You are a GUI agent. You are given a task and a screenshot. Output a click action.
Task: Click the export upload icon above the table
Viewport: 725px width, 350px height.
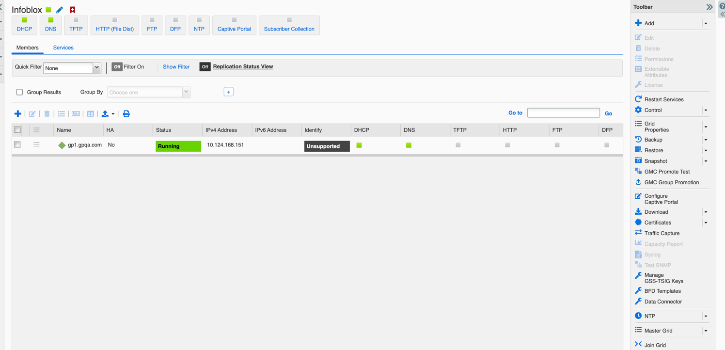click(105, 114)
